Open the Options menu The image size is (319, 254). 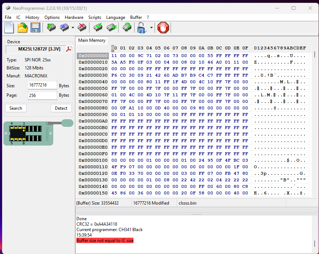click(x=52, y=17)
